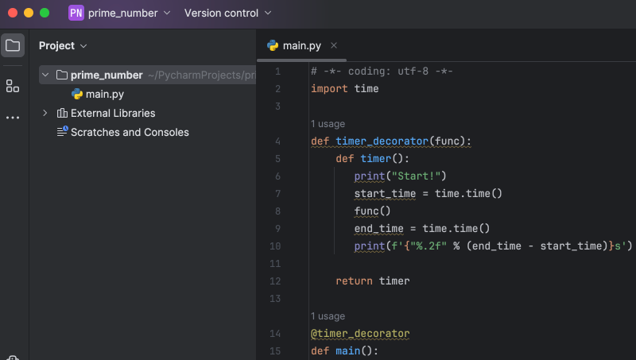Viewport: 636px width, 360px height.
Task: Click the 1 usage hint above @timer_decorator
Action: coord(328,315)
